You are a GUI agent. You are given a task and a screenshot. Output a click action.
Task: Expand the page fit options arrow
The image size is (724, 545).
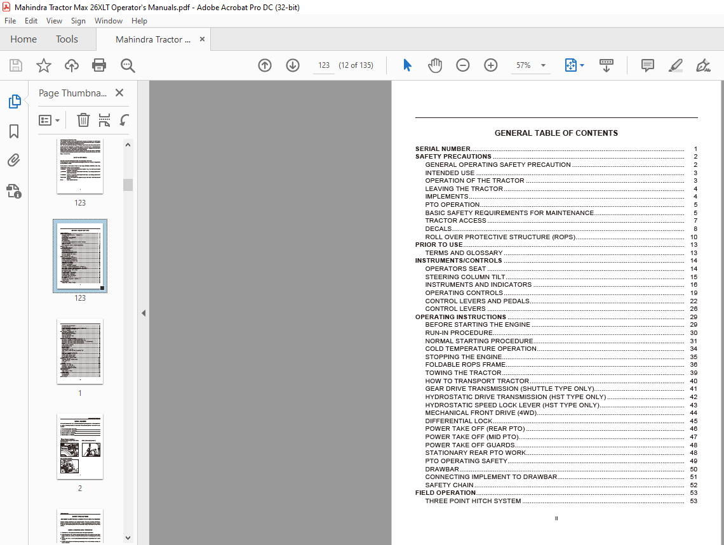click(x=582, y=65)
